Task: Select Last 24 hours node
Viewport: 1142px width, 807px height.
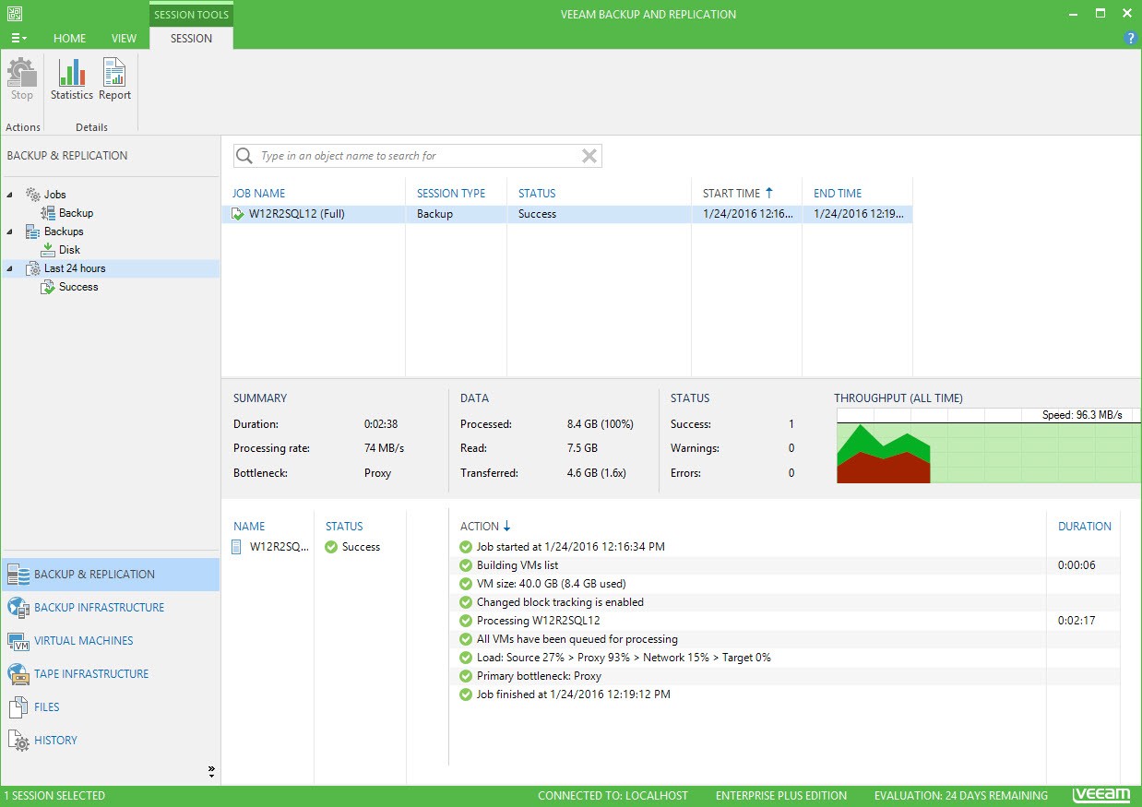Action: pos(75,268)
